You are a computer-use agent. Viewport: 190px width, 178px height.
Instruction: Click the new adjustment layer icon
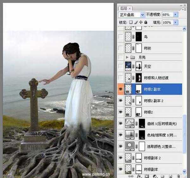(155, 176)
